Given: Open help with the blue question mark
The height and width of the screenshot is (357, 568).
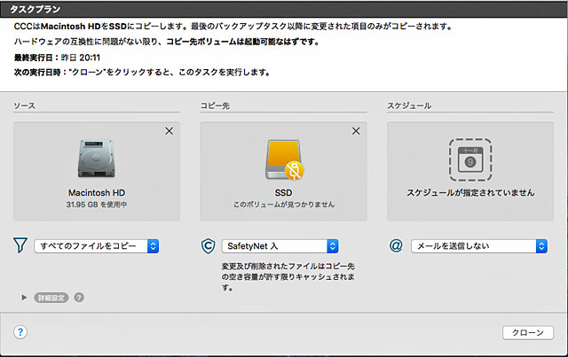Looking at the screenshot, I should (x=20, y=332).
